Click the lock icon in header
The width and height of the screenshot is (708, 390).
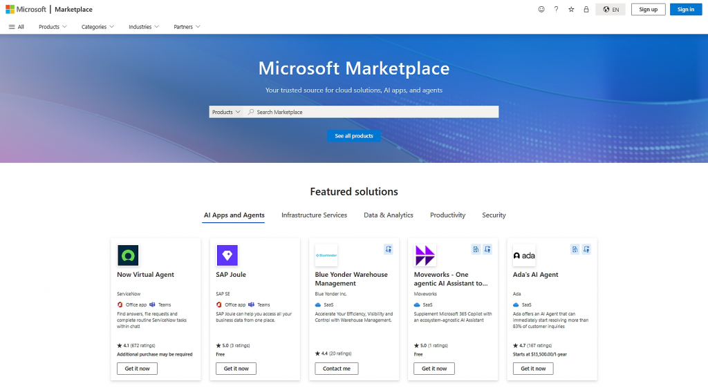click(x=586, y=9)
